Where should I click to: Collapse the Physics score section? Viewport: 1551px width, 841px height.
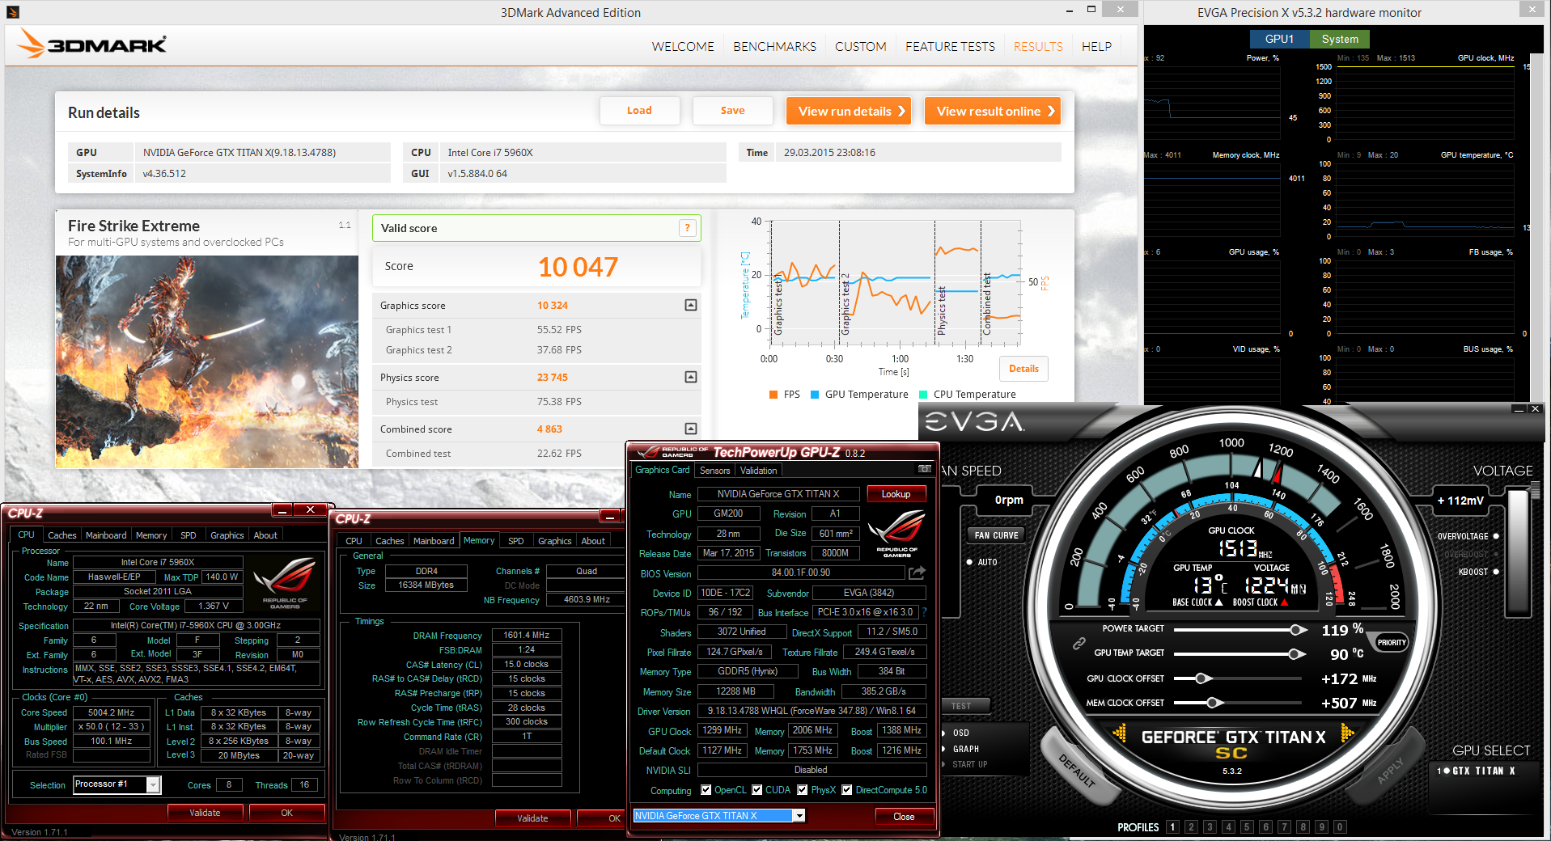coord(691,377)
